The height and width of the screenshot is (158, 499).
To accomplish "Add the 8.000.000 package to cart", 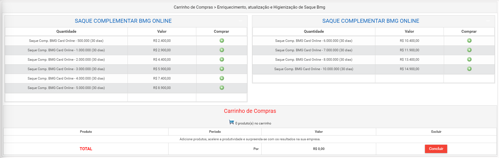I will tap(469, 59).
